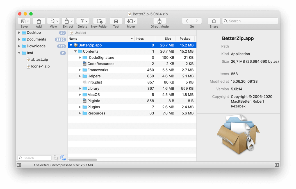The image size is (296, 189).
Task: Toggle the View button in the toolbar
Action: (x=52, y=21)
